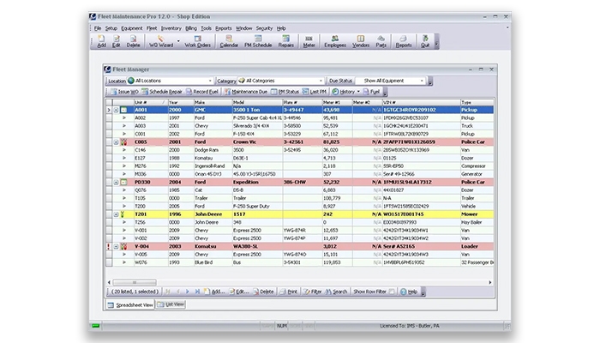Click the Schedule Repair button

(163, 91)
